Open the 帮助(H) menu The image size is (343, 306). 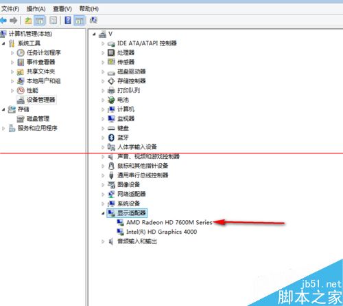[x=88, y=9]
